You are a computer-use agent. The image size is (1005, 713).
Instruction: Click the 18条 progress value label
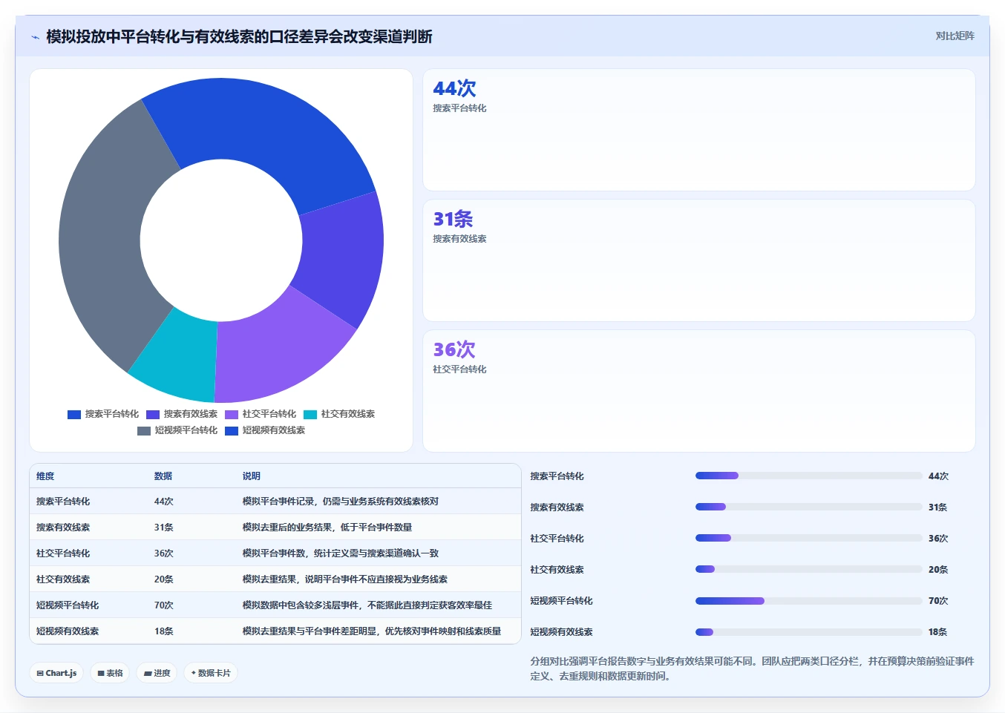(938, 632)
